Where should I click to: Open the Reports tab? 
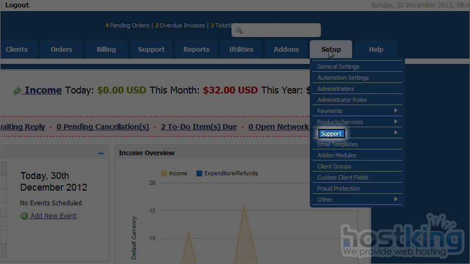[196, 49]
